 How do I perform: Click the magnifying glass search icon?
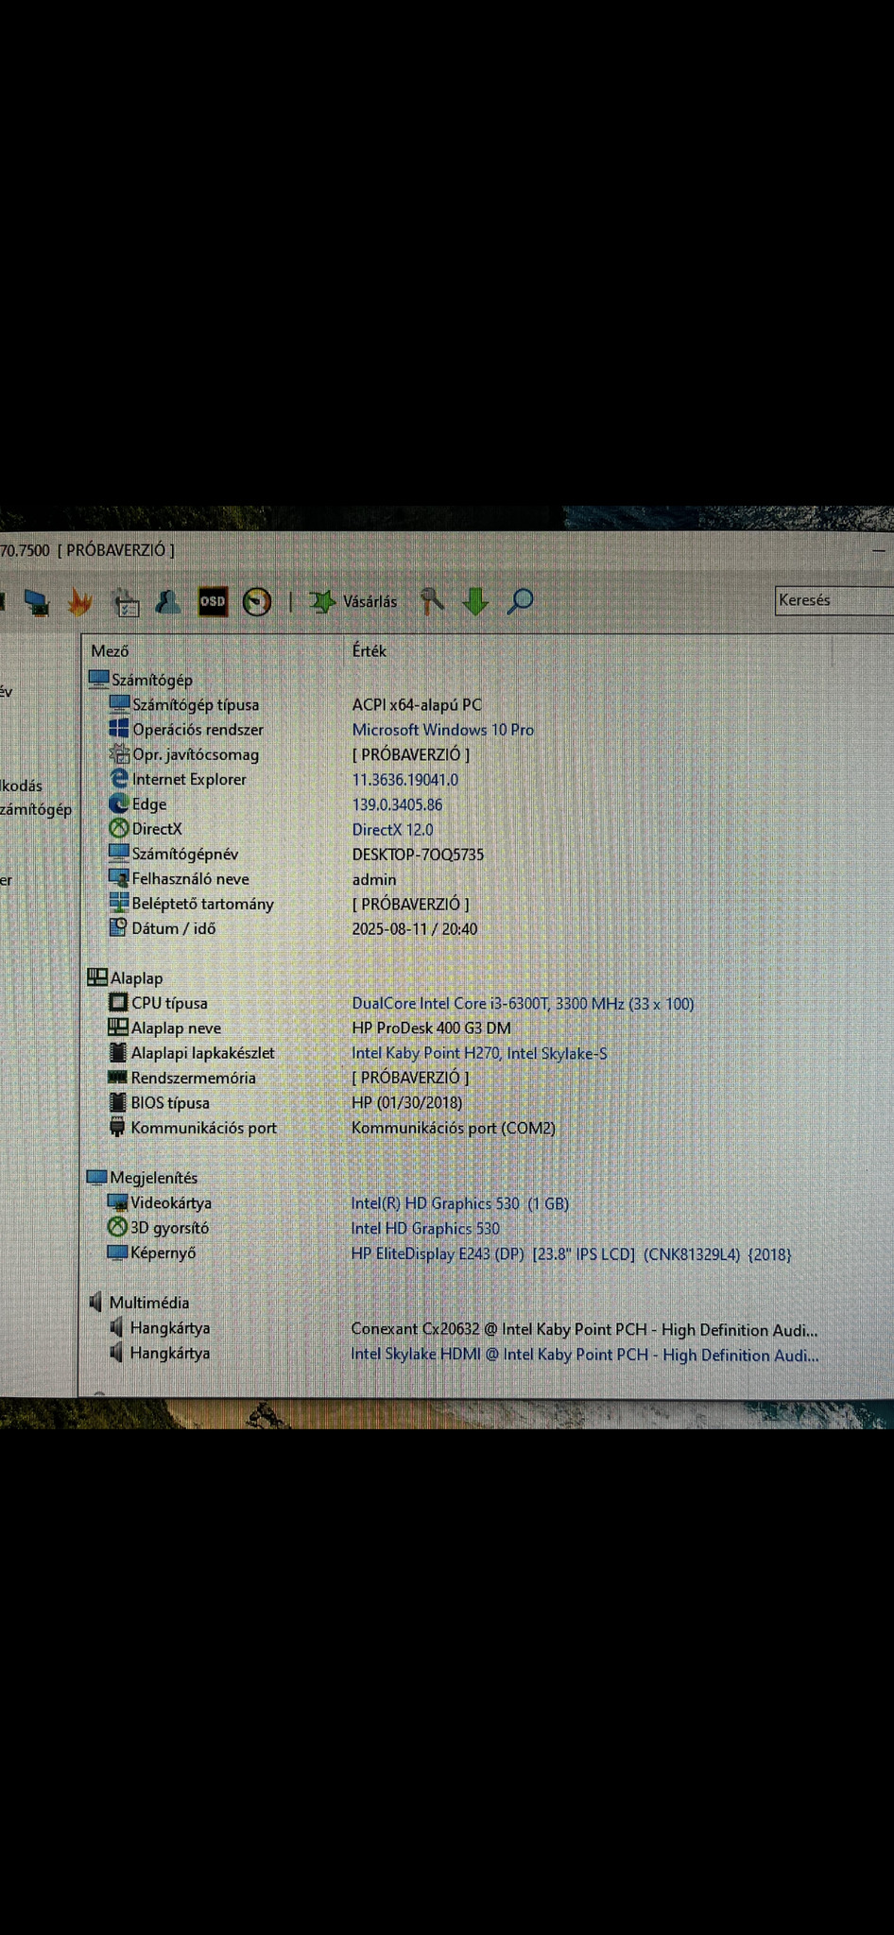coord(520,601)
